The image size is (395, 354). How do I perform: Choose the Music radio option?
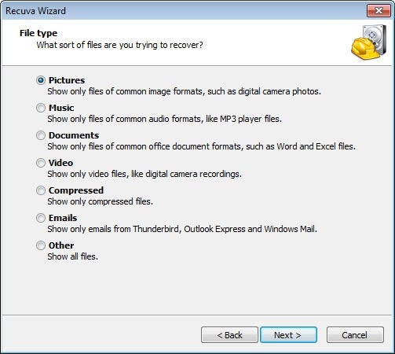click(41, 108)
